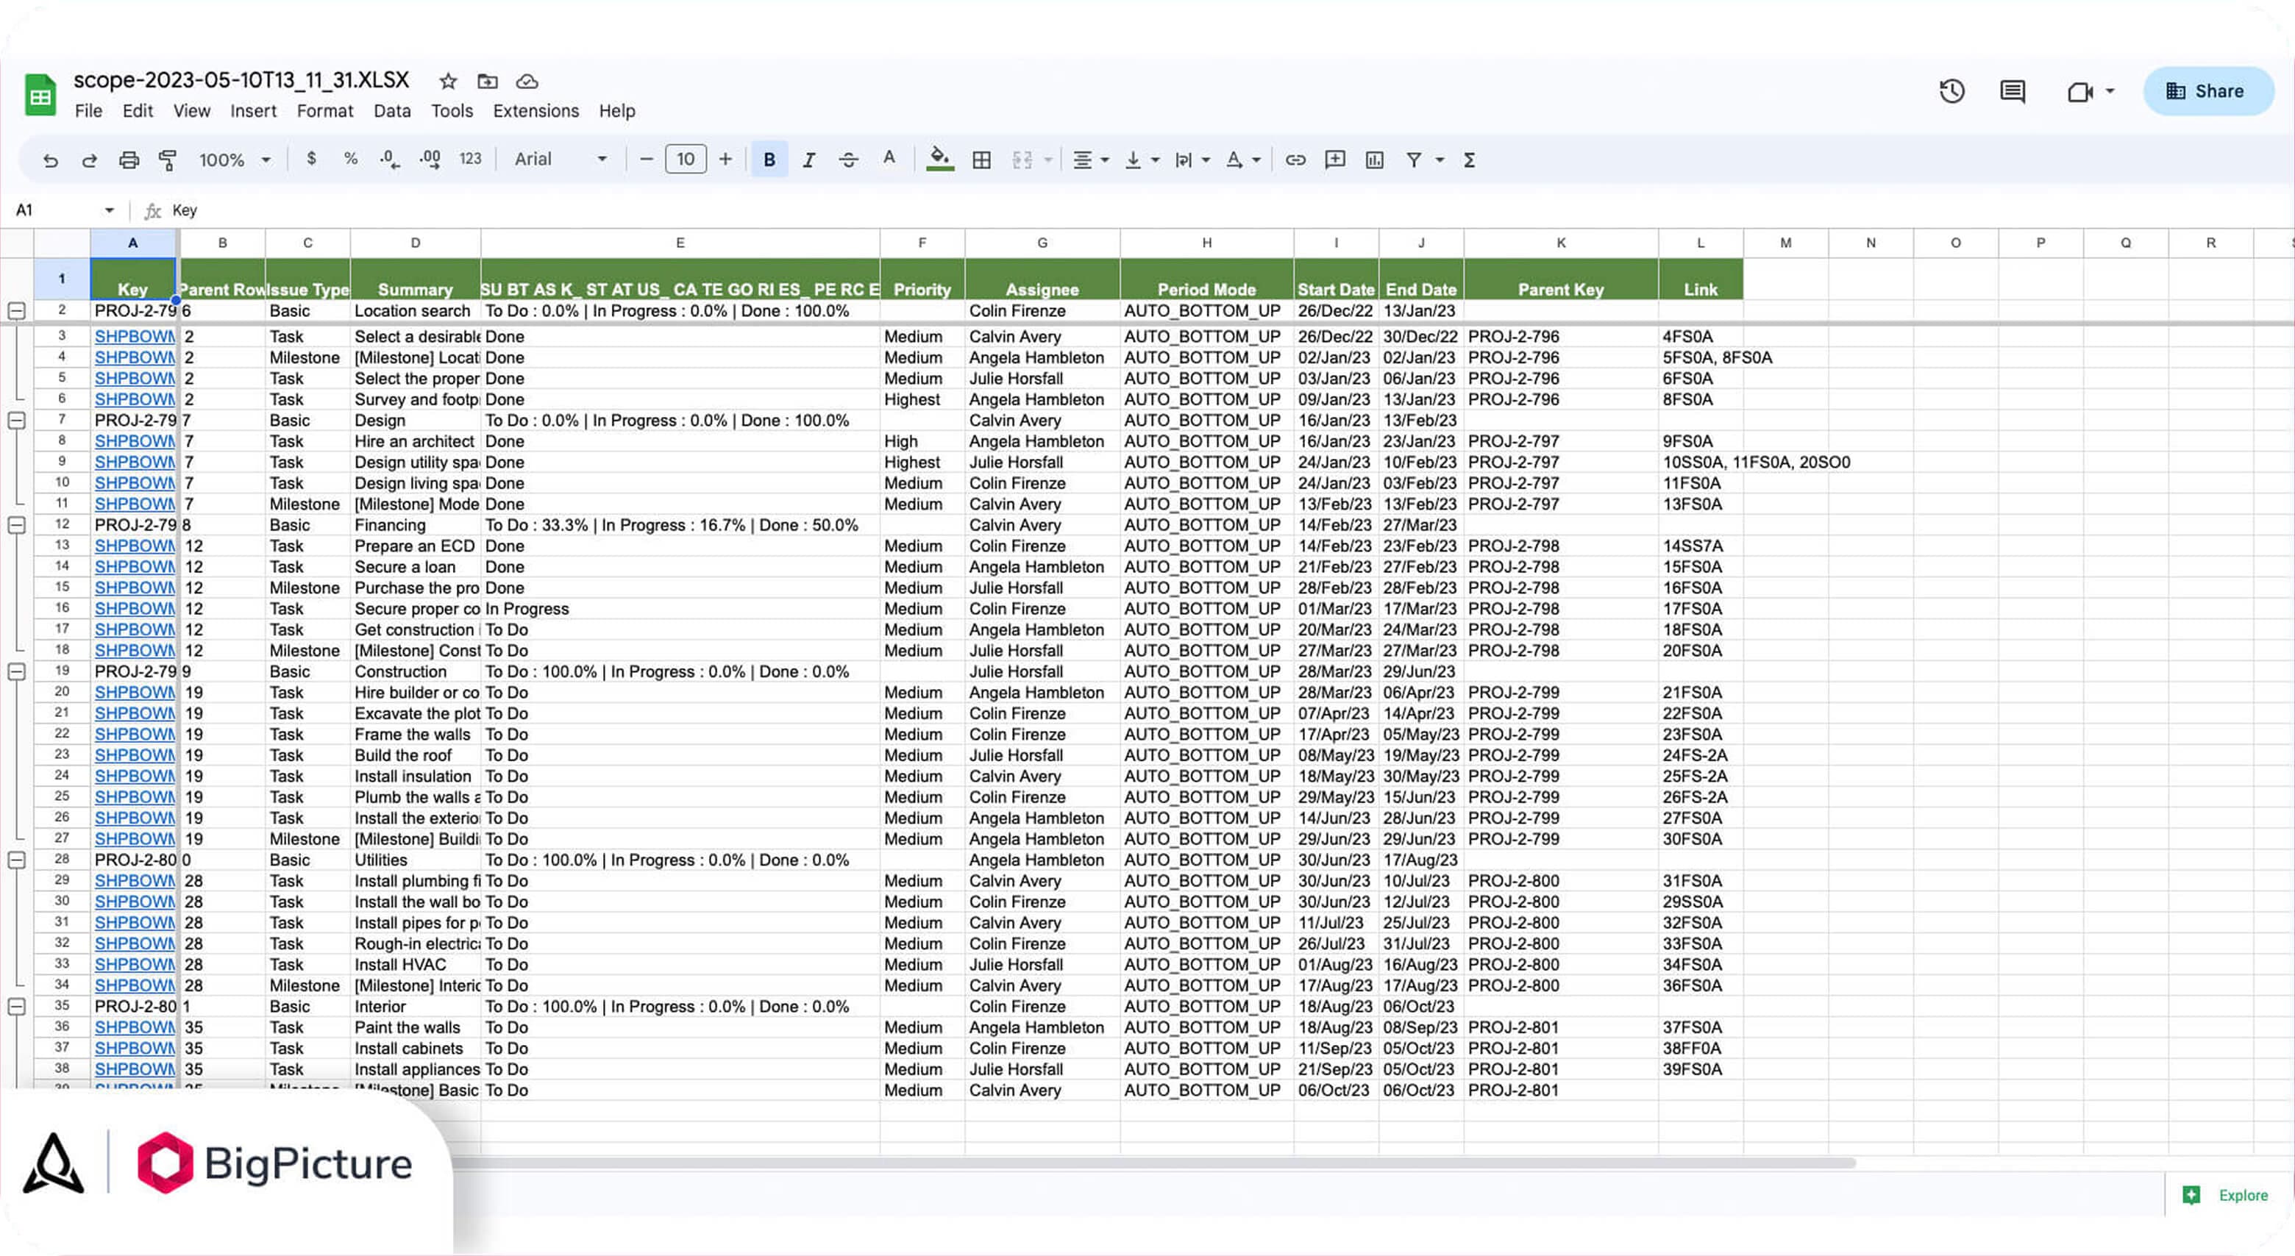Click the Redo icon in toolbar

(89, 160)
